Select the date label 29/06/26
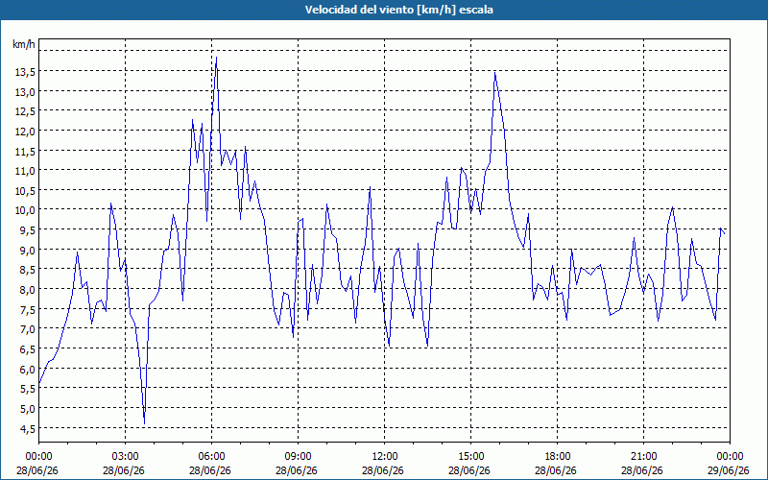Screen dimensions: 768x480 point(729,470)
